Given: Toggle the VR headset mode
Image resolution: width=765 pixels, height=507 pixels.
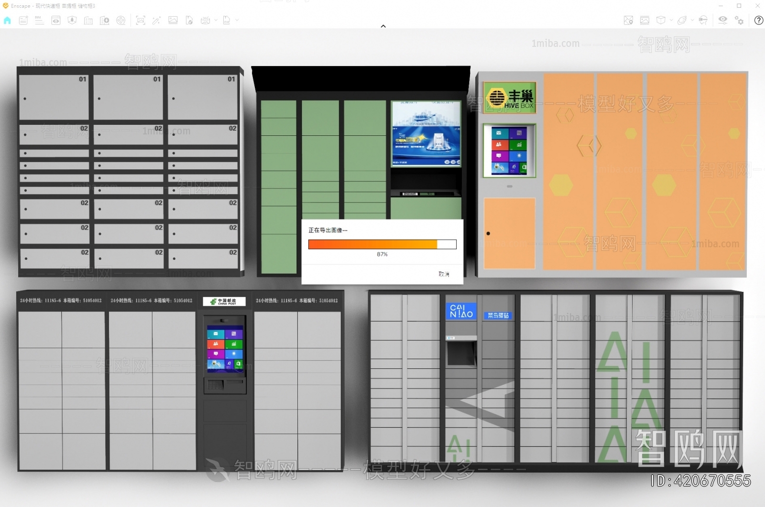Looking at the screenshot, I should (703, 20).
